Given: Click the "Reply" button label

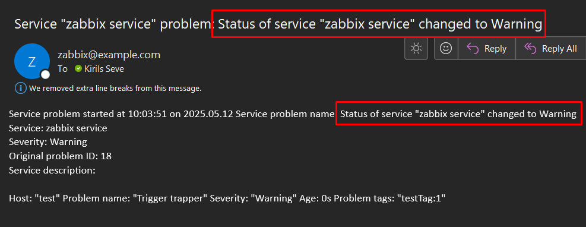Looking at the screenshot, I should pyautogui.click(x=495, y=49).
